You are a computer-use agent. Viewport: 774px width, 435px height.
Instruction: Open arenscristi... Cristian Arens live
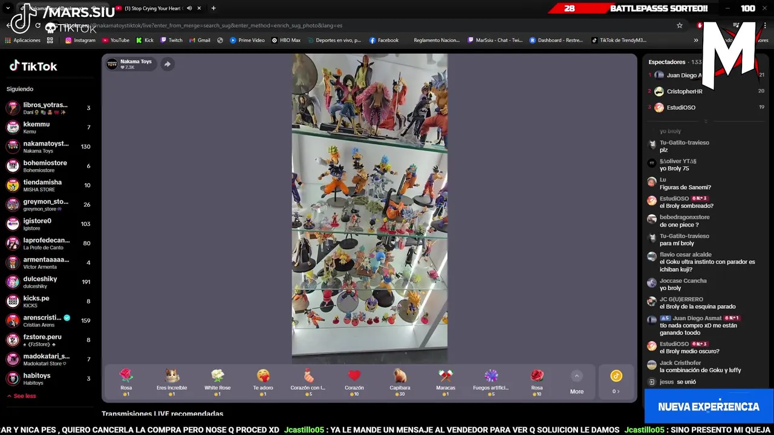pyautogui.click(x=48, y=321)
